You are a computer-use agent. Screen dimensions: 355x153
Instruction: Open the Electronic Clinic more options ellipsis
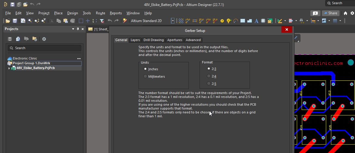[x=79, y=58]
